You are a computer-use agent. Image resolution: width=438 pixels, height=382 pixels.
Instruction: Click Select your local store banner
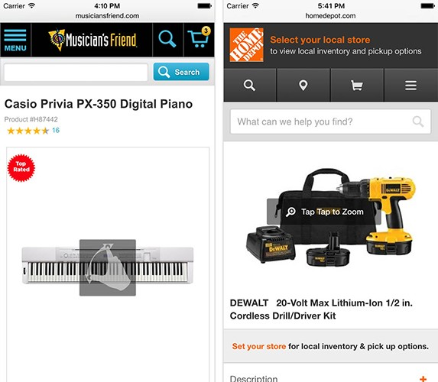(346, 45)
